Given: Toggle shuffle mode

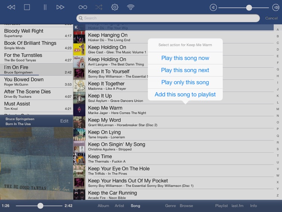Looking at the screenshot, I should [99, 7].
